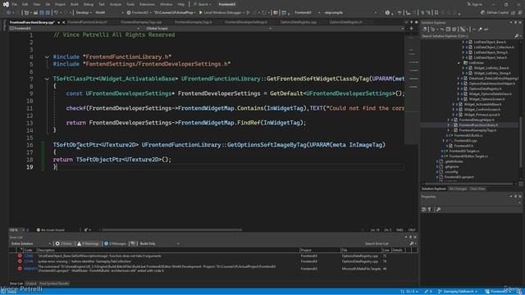Click Start Without Debugging outlined play icon
Viewport: 525px width, 295px height.
click(248, 13)
